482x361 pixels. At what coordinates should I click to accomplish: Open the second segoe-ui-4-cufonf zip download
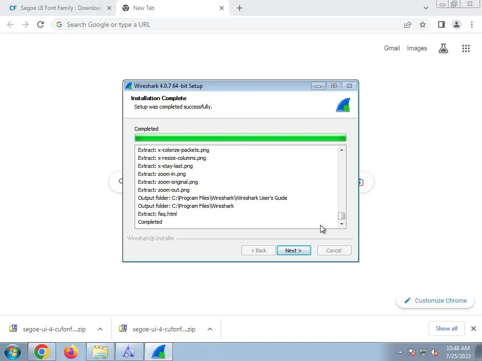point(157,329)
